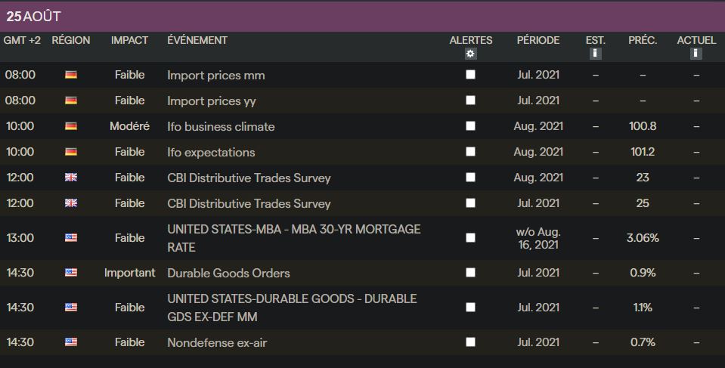
Task: Open Durable Goods Orders event details
Action: click(x=228, y=273)
